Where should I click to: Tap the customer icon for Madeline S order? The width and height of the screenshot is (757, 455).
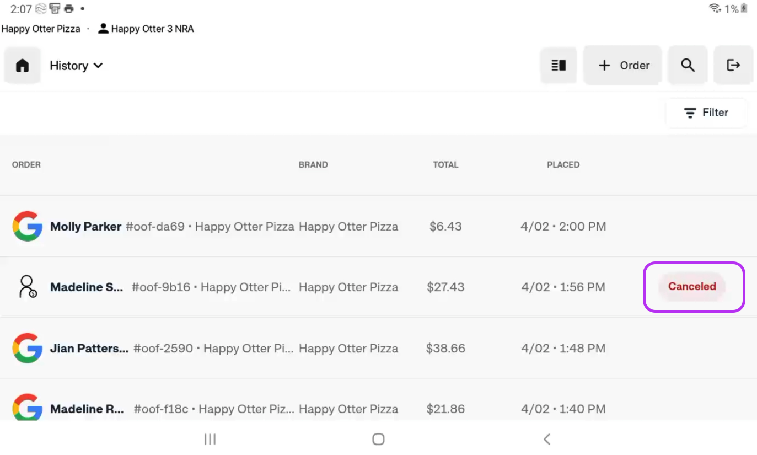28,287
